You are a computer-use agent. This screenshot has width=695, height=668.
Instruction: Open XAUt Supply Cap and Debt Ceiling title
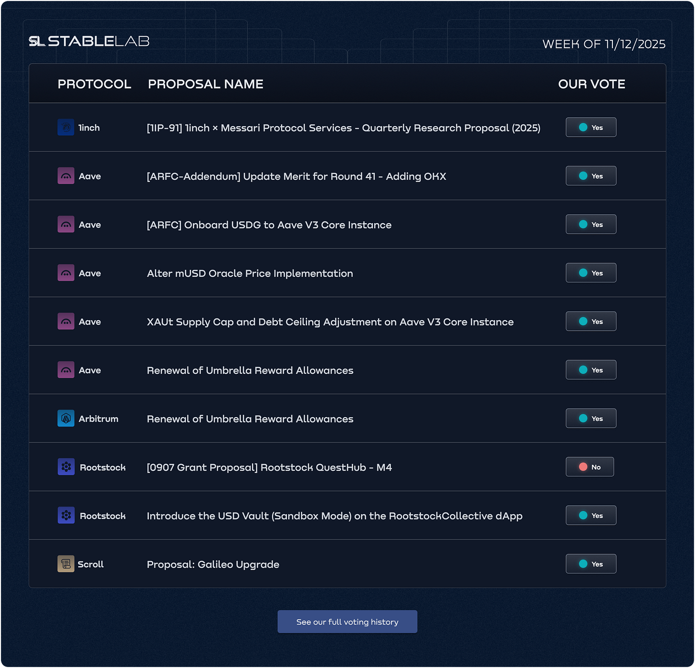330,322
